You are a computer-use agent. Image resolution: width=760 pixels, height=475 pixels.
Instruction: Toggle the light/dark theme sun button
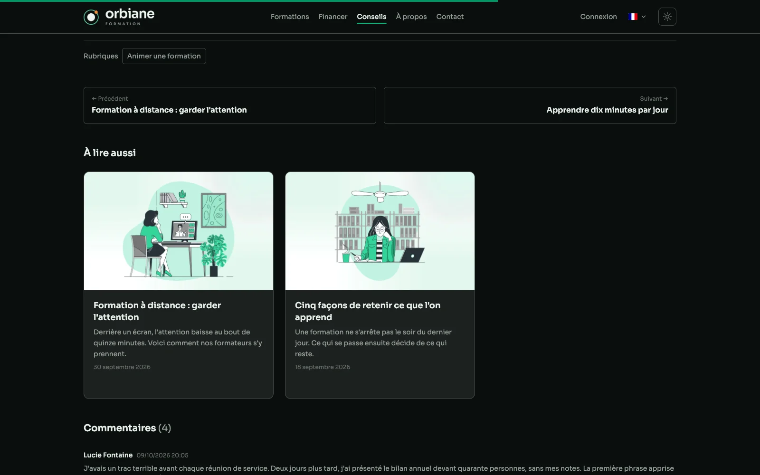coord(667,17)
